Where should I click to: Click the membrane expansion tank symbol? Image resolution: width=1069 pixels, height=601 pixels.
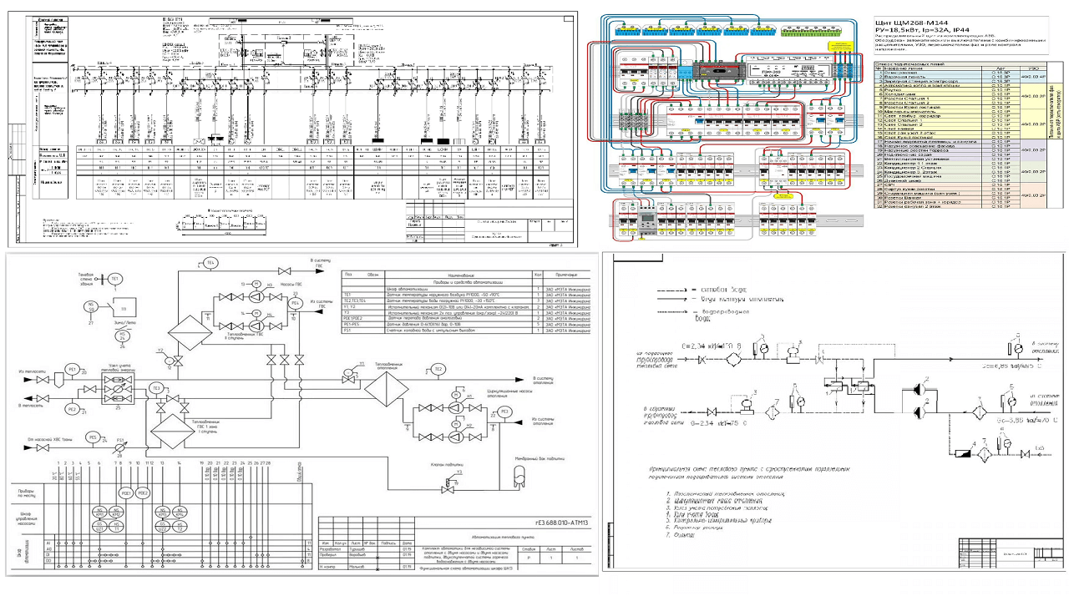(x=519, y=475)
